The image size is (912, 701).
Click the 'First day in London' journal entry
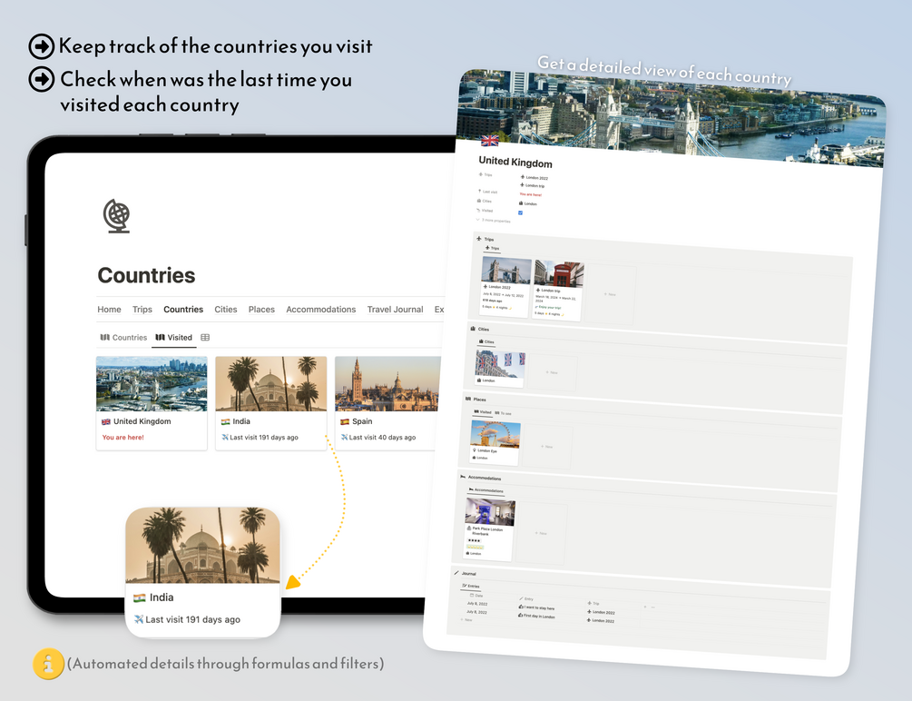tap(536, 616)
